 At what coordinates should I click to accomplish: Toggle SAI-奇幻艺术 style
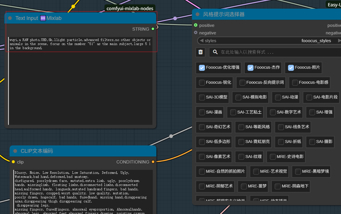(x=202, y=127)
